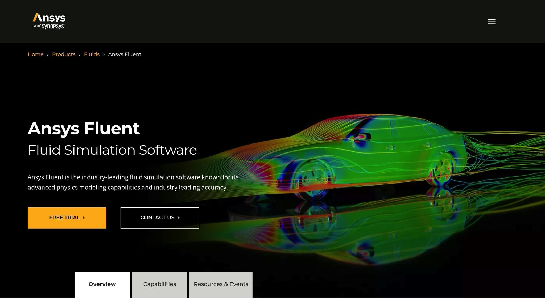
Task: Go to the Fluids category breadcrumb
Action: coord(92,54)
